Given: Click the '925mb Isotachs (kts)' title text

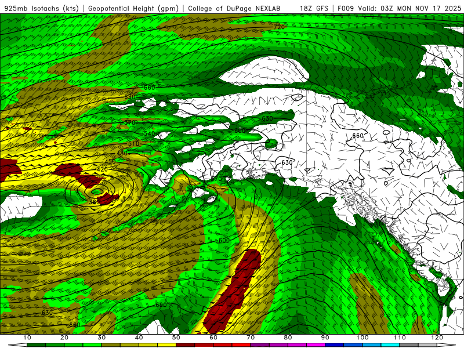Looking at the screenshot, I should [x=42, y=8].
